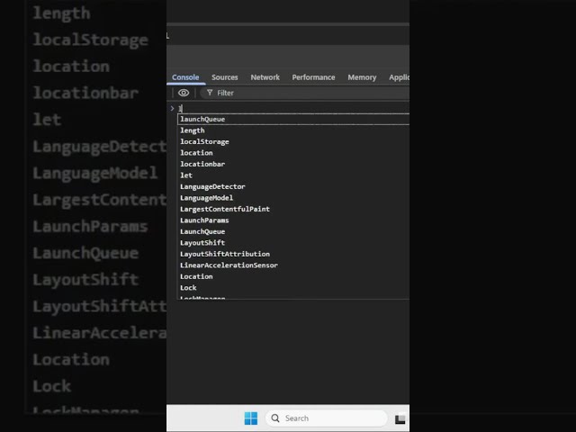Open the Memory tab

click(x=362, y=77)
